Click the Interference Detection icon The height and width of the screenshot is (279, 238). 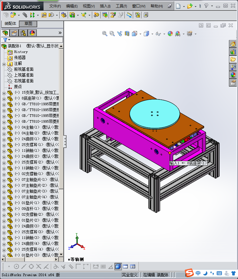137,15
